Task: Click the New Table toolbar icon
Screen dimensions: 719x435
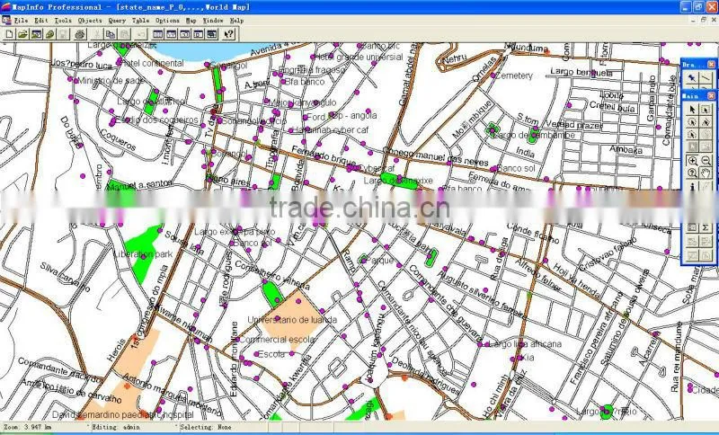Action: point(10,34)
